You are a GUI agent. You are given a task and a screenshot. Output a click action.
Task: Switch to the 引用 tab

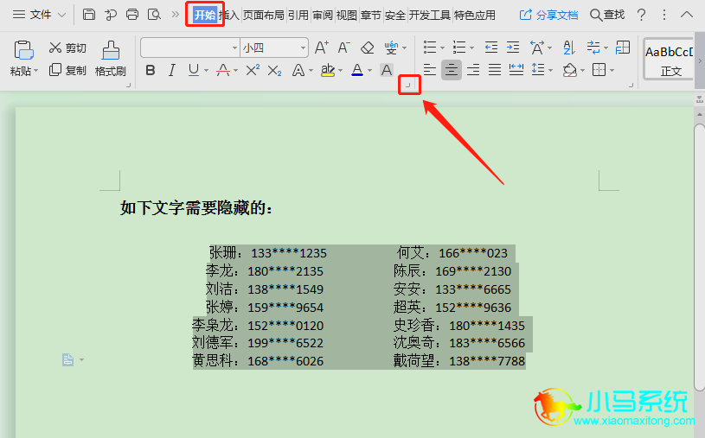point(298,15)
